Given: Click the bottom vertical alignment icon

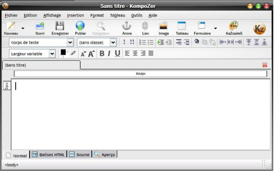Looking at the screenshot, I should 264,42.
